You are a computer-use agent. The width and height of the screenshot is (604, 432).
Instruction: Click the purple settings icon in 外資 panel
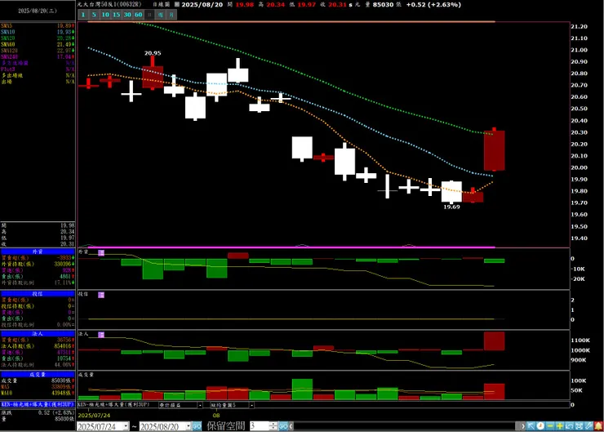pos(101,253)
